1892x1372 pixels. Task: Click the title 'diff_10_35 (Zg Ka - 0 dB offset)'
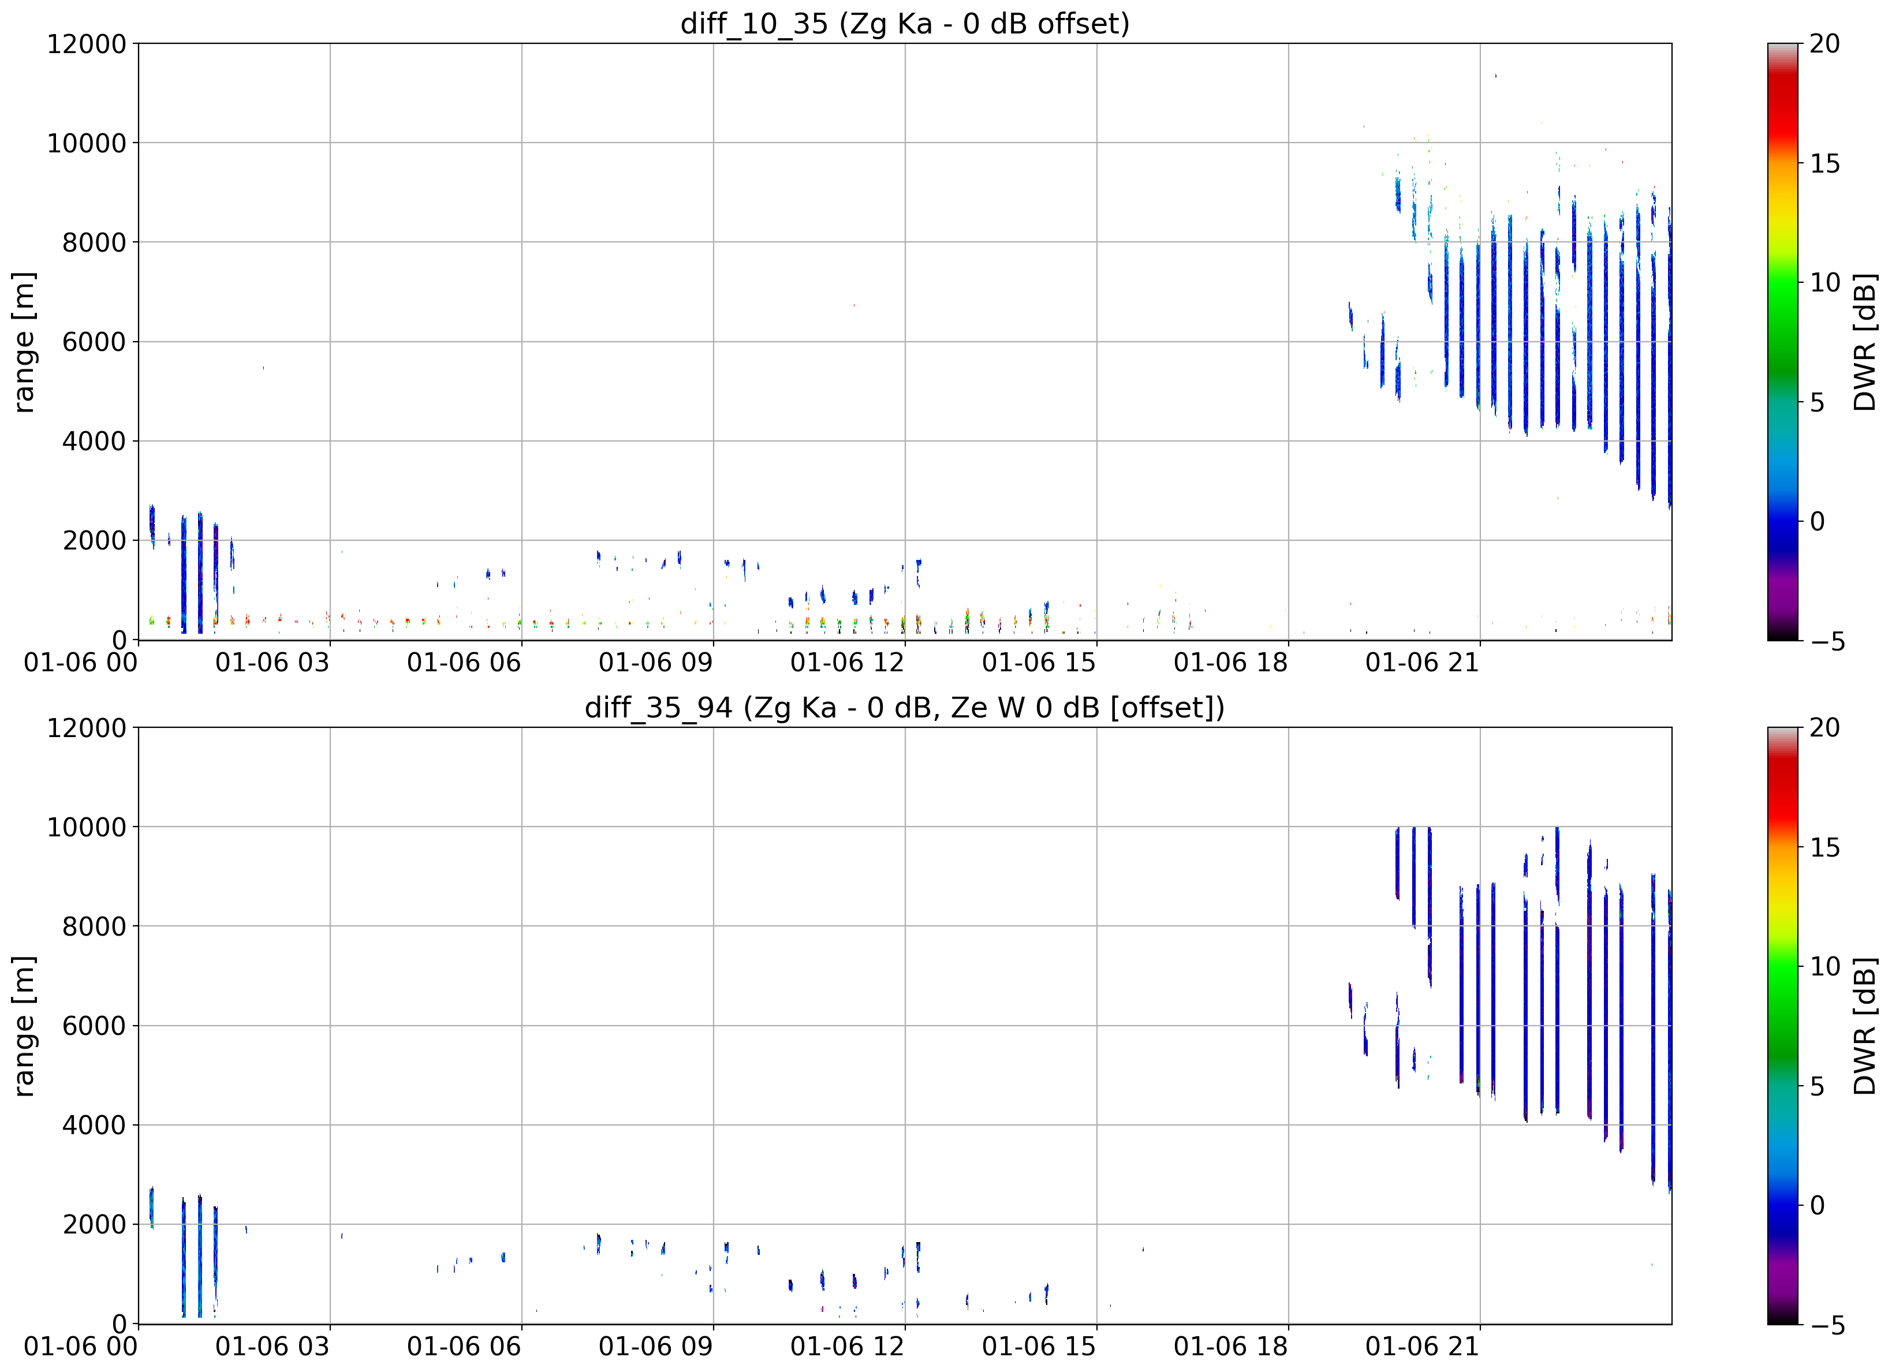click(905, 23)
